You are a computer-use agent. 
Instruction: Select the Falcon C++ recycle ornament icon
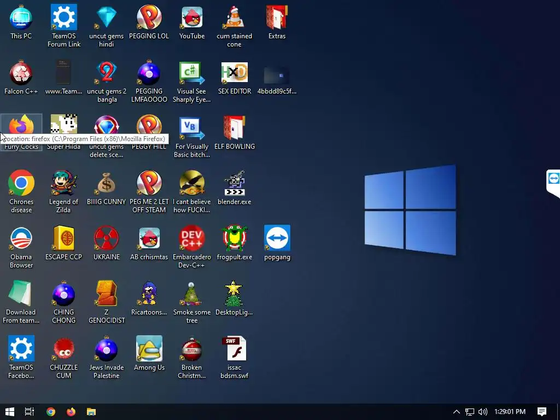[x=21, y=73]
